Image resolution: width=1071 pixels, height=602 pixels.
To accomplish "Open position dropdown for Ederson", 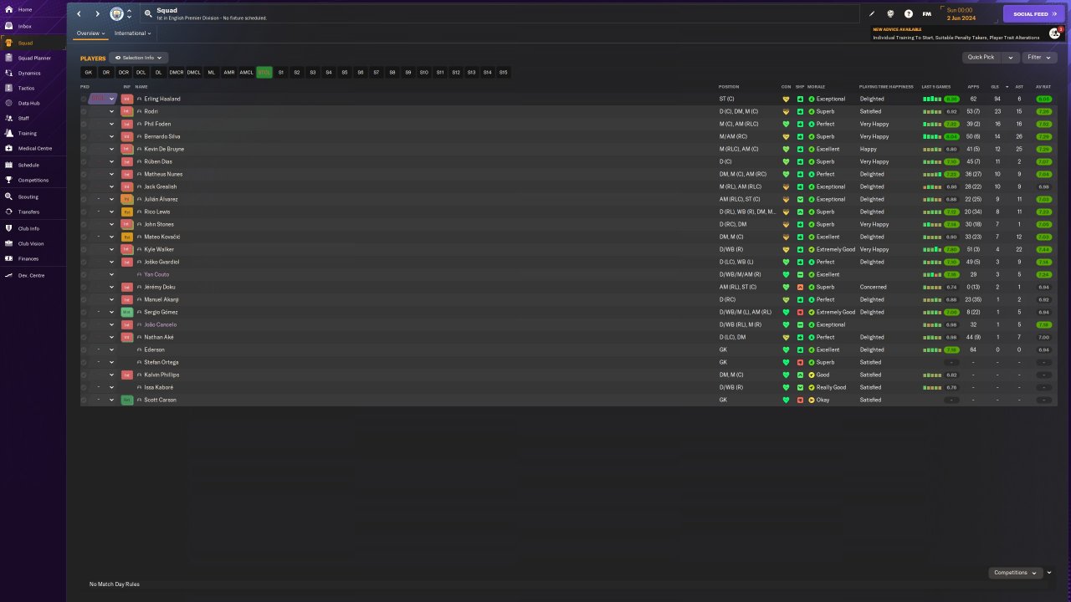I will pos(111,349).
